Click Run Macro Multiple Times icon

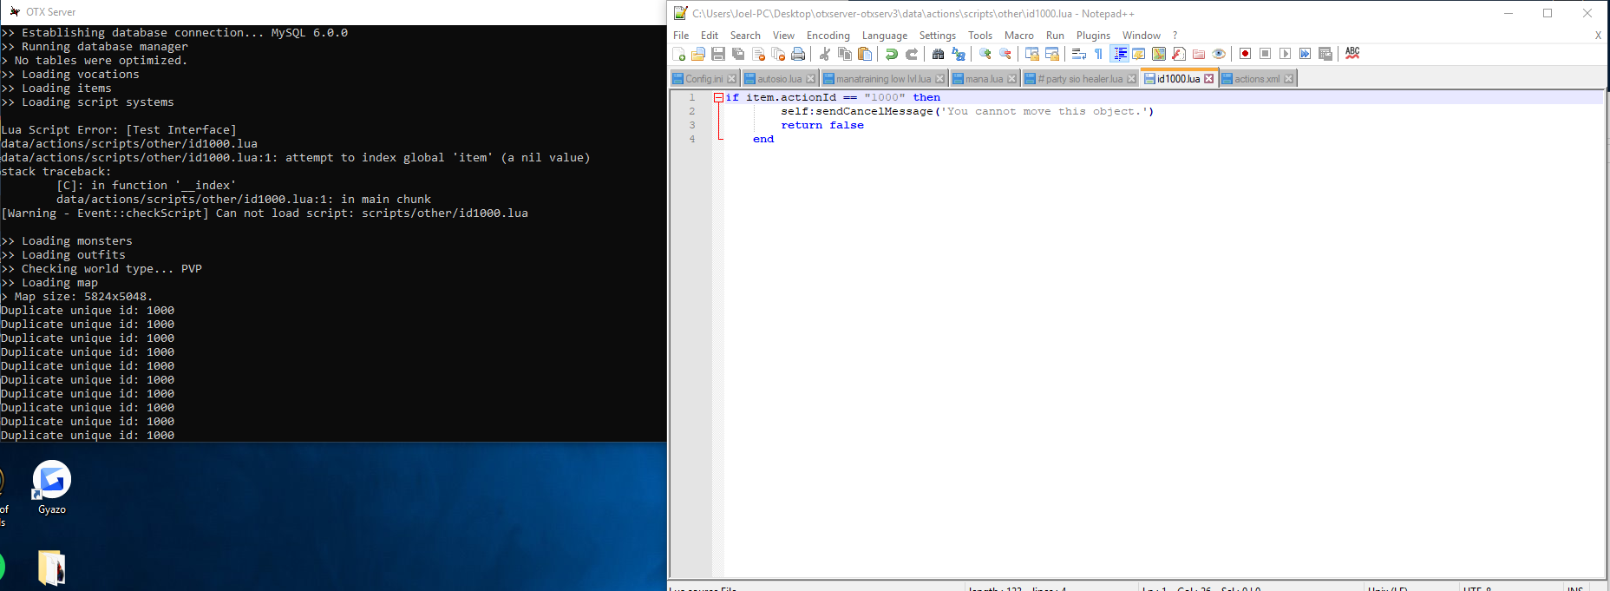(x=1306, y=54)
